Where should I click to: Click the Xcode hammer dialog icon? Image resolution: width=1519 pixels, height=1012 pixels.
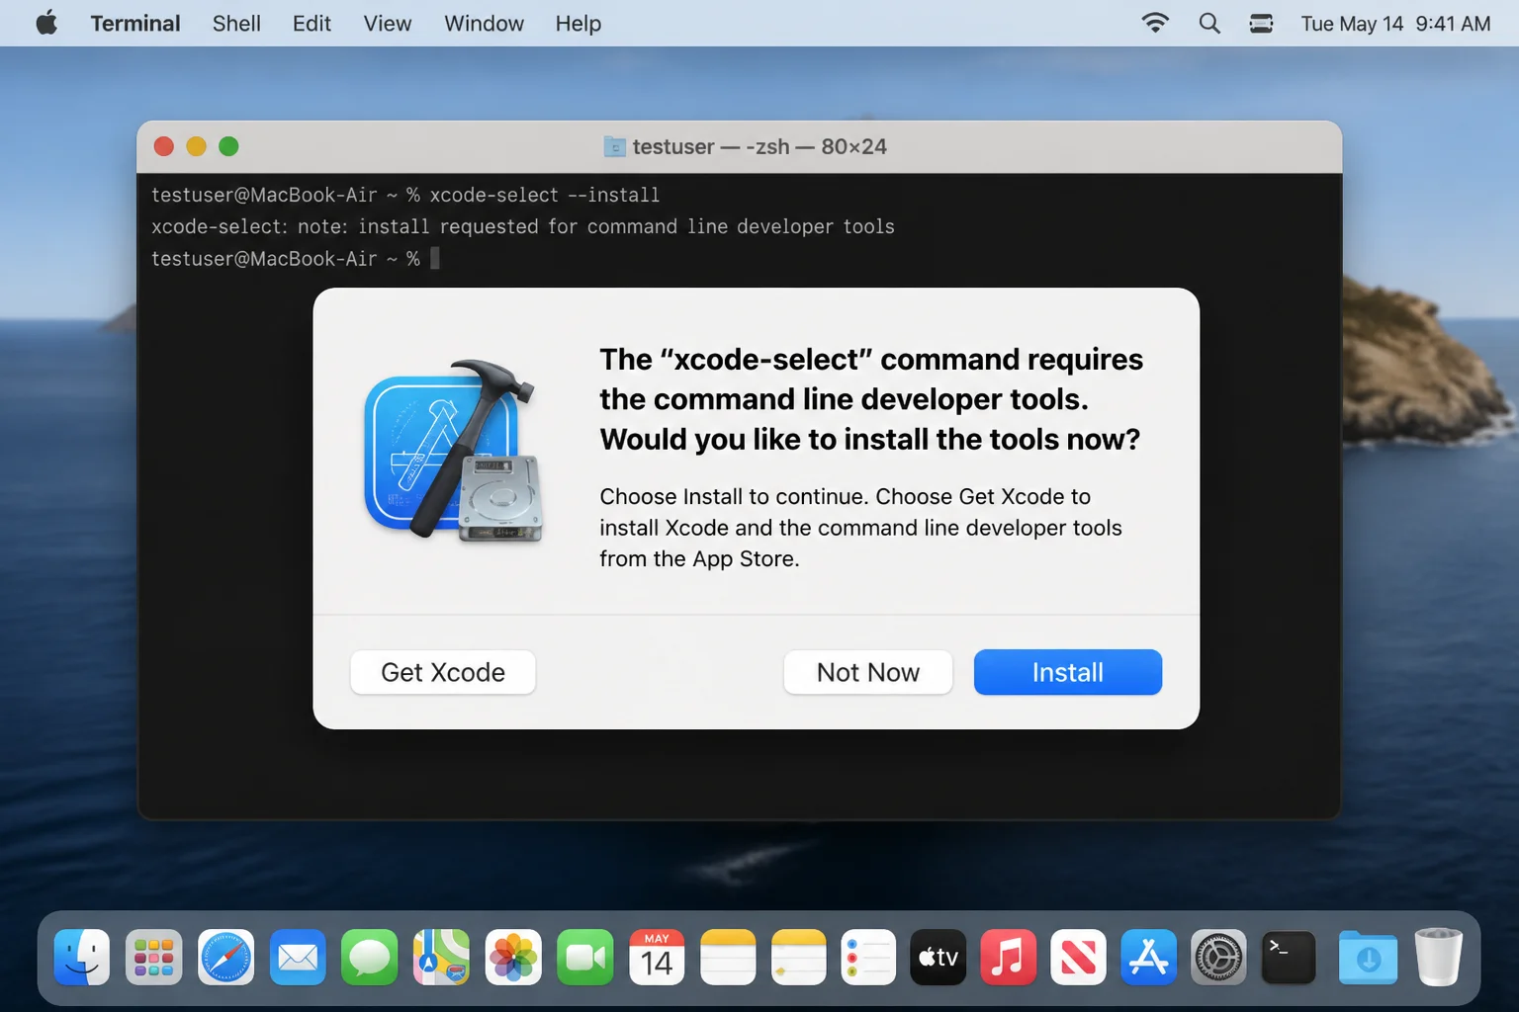(454, 451)
